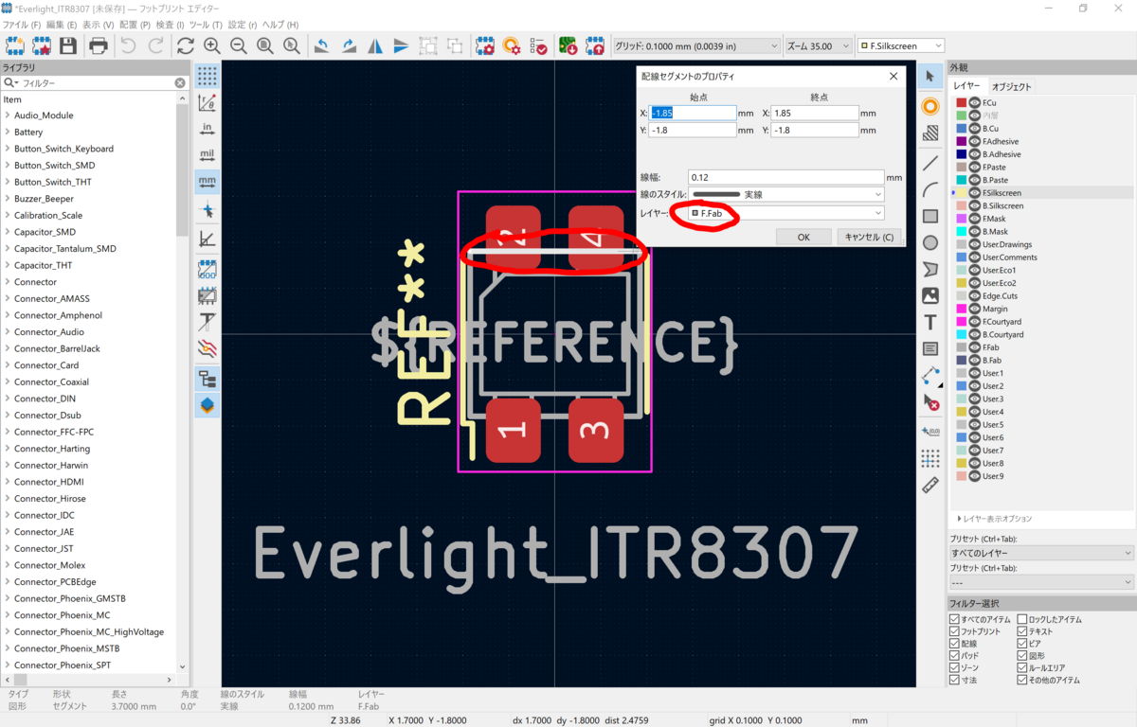Viewport: 1137px width, 727px height.
Task: Expand the Connector_JST library
Action: coord(8,549)
